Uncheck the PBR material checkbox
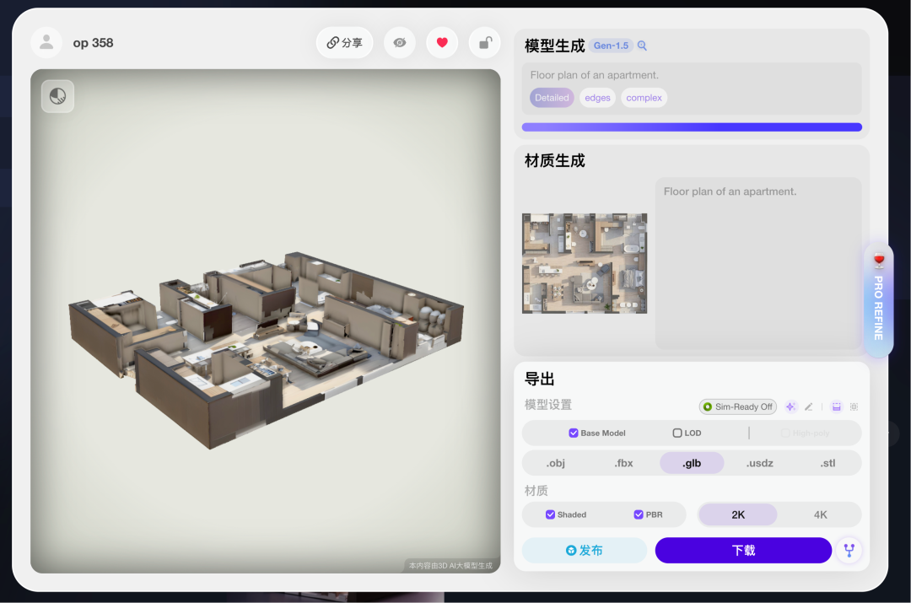911x603 pixels. (x=639, y=514)
